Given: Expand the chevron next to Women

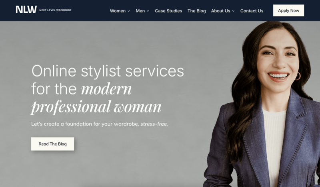Looking at the screenshot, I should pos(128,11).
